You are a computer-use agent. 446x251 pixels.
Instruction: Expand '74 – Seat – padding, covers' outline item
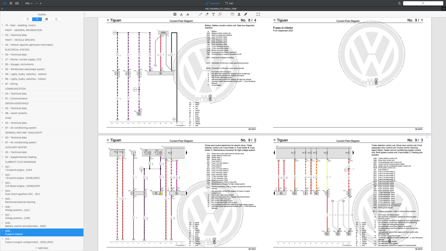(2, 25)
